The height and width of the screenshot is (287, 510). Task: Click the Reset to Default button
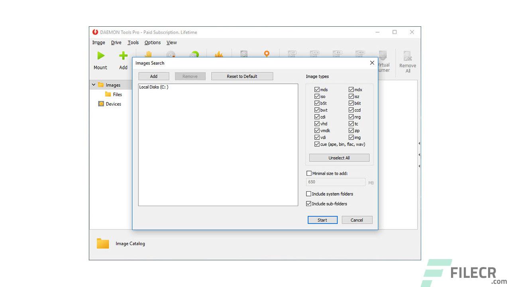point(242,76)
